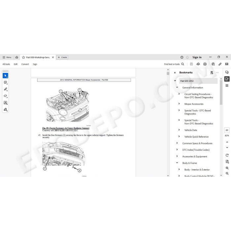Open General Information bookmark
231x231 pixels.
click(x=192, y=87)
